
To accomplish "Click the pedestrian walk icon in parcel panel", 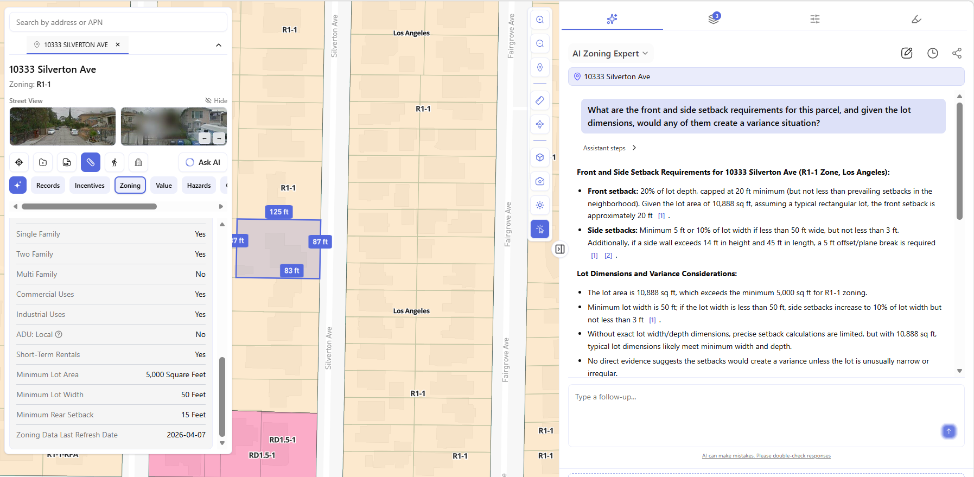I will coord(114,162).
